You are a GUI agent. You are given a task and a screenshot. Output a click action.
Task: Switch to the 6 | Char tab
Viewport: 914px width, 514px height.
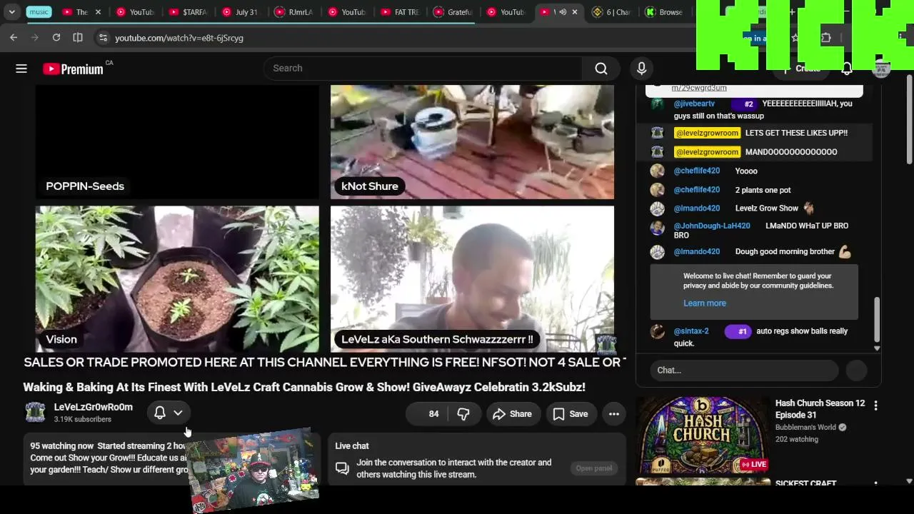tap(612, 12)
